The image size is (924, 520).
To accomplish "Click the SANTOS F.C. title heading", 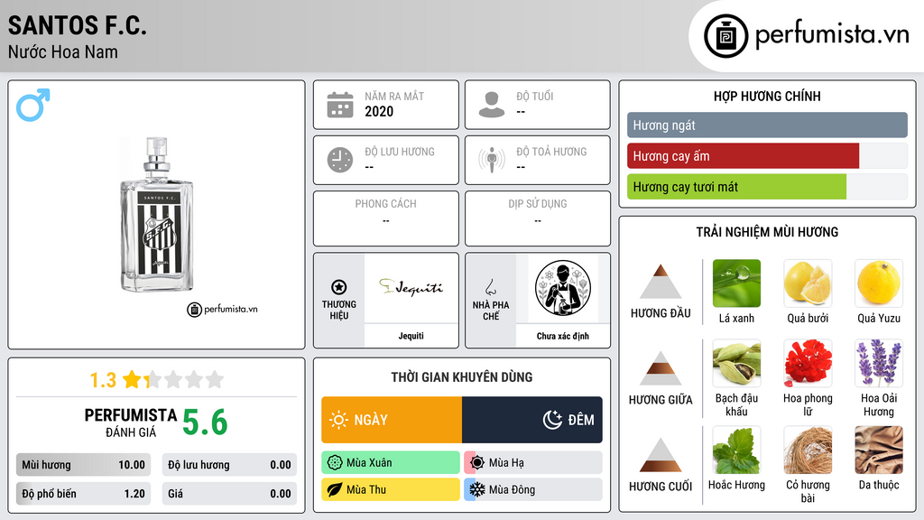I will (x=78, y=26).
